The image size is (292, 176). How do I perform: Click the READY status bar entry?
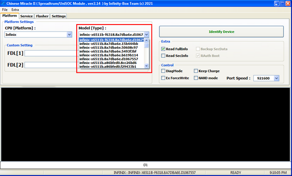point(236,173)
